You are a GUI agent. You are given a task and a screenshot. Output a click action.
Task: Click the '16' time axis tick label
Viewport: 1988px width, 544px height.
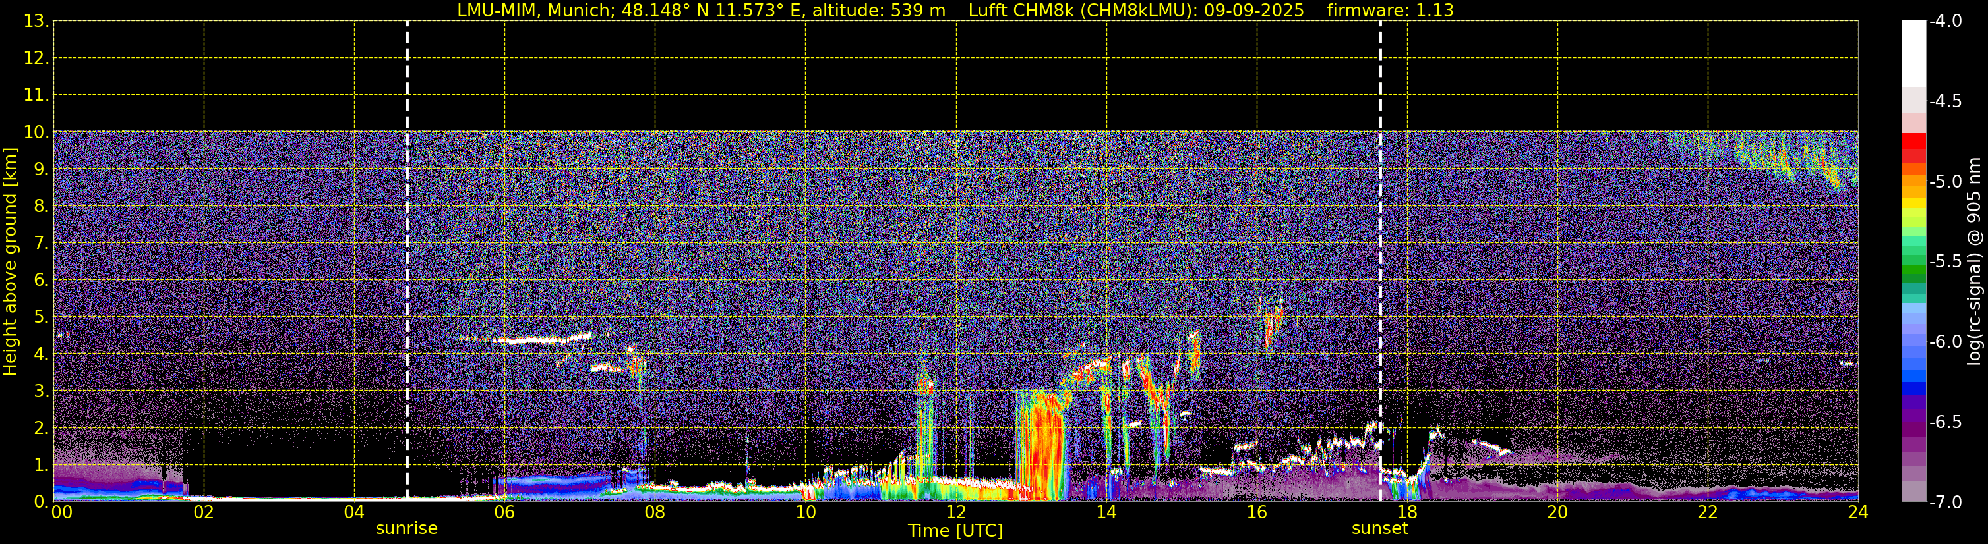click(x=1257, y=513)
